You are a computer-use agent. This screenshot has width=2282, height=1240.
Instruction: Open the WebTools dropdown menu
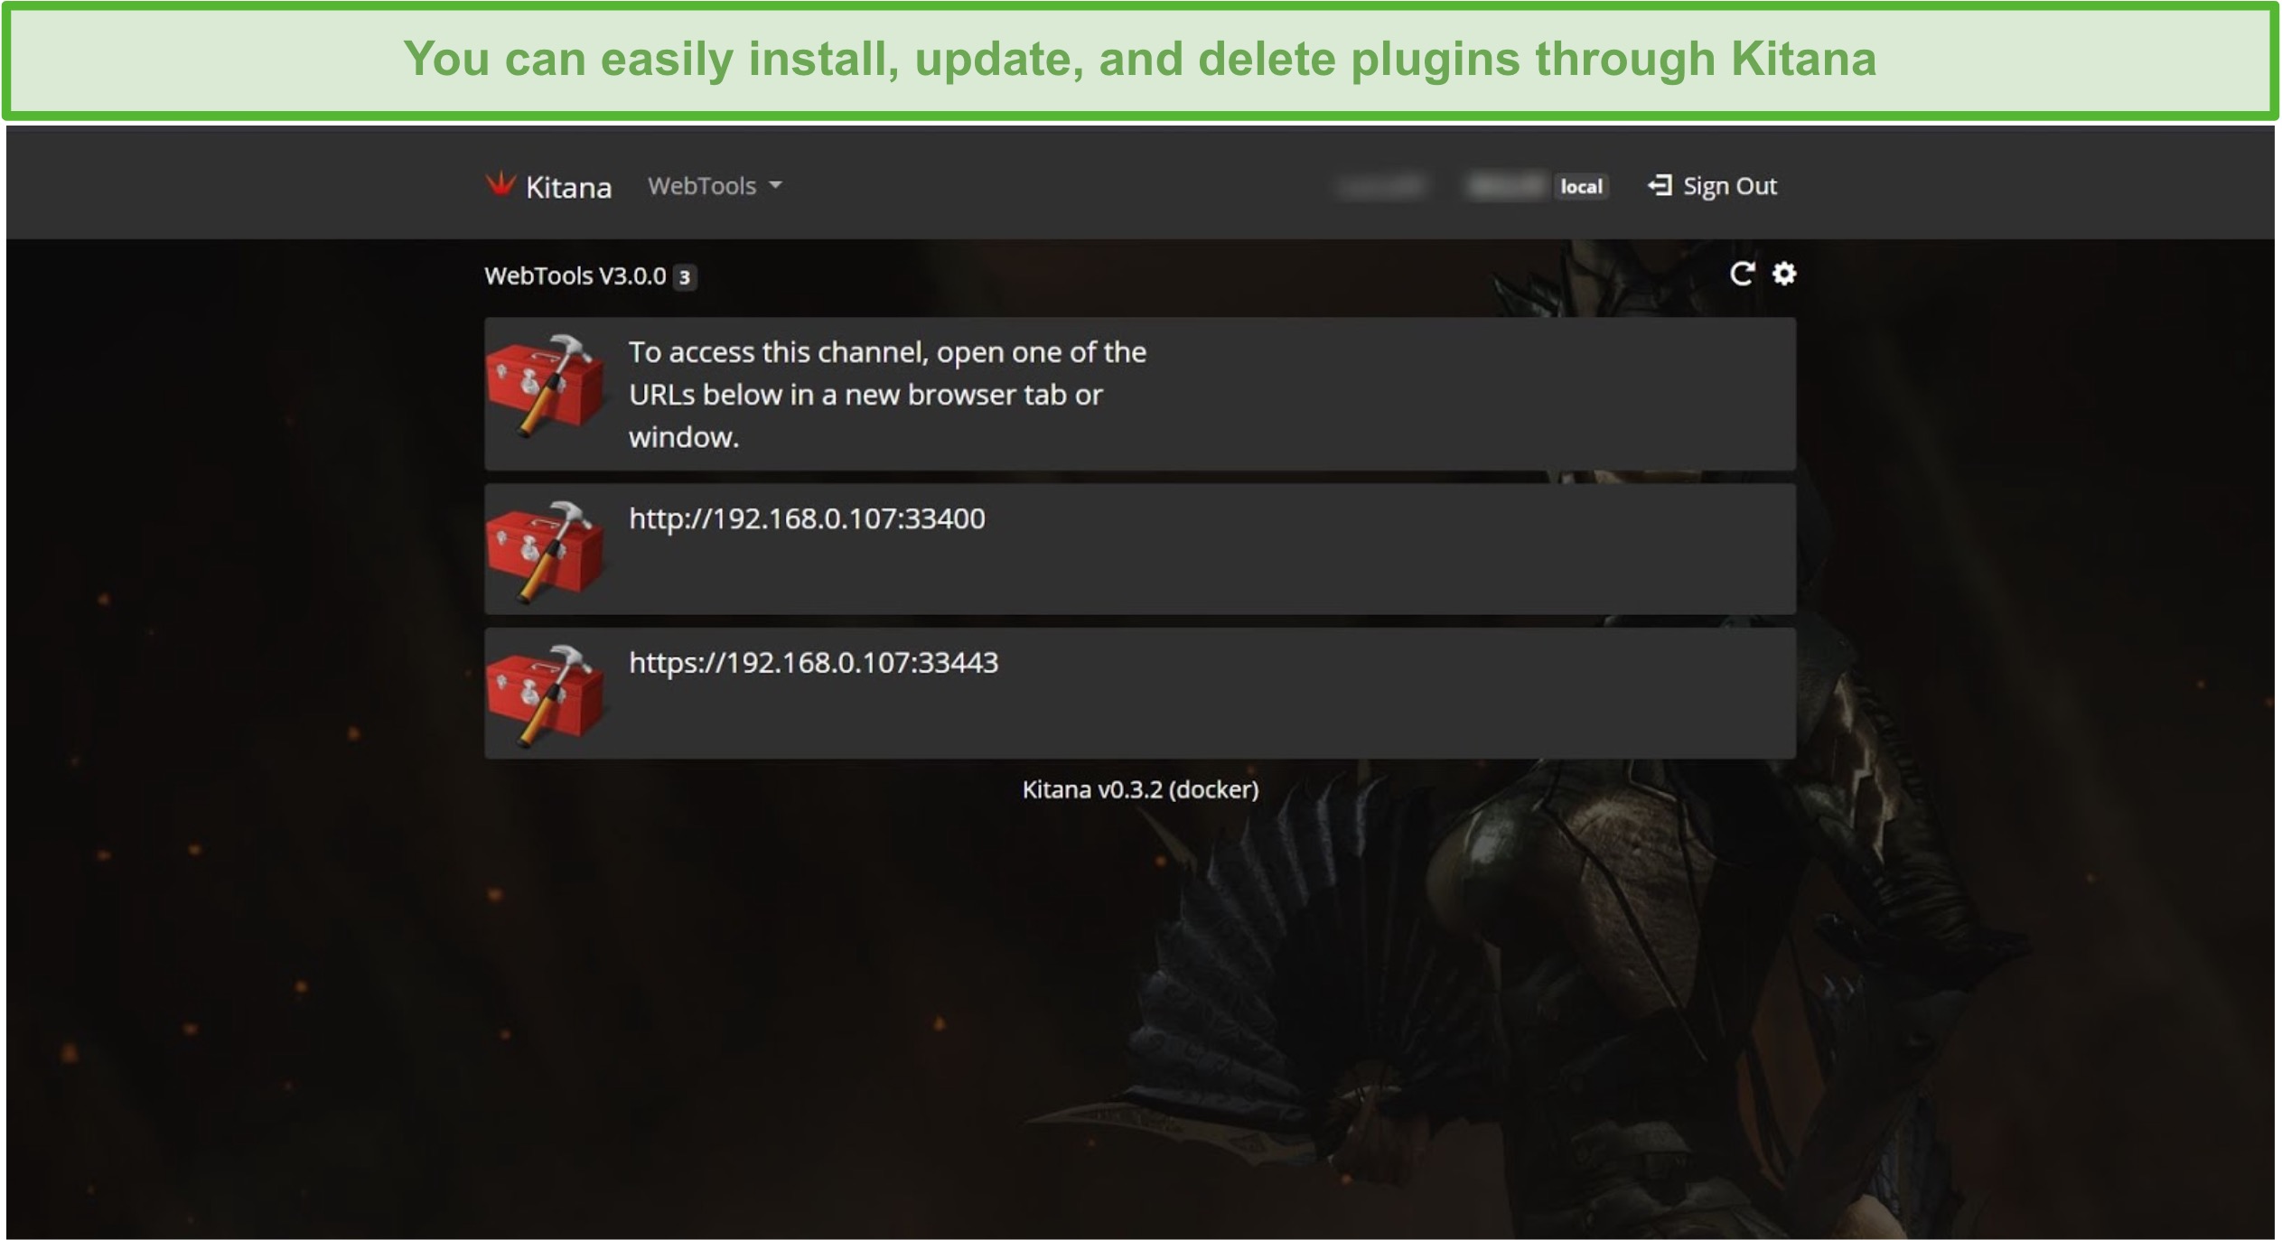pyautogui.click(x=715, y=186)
